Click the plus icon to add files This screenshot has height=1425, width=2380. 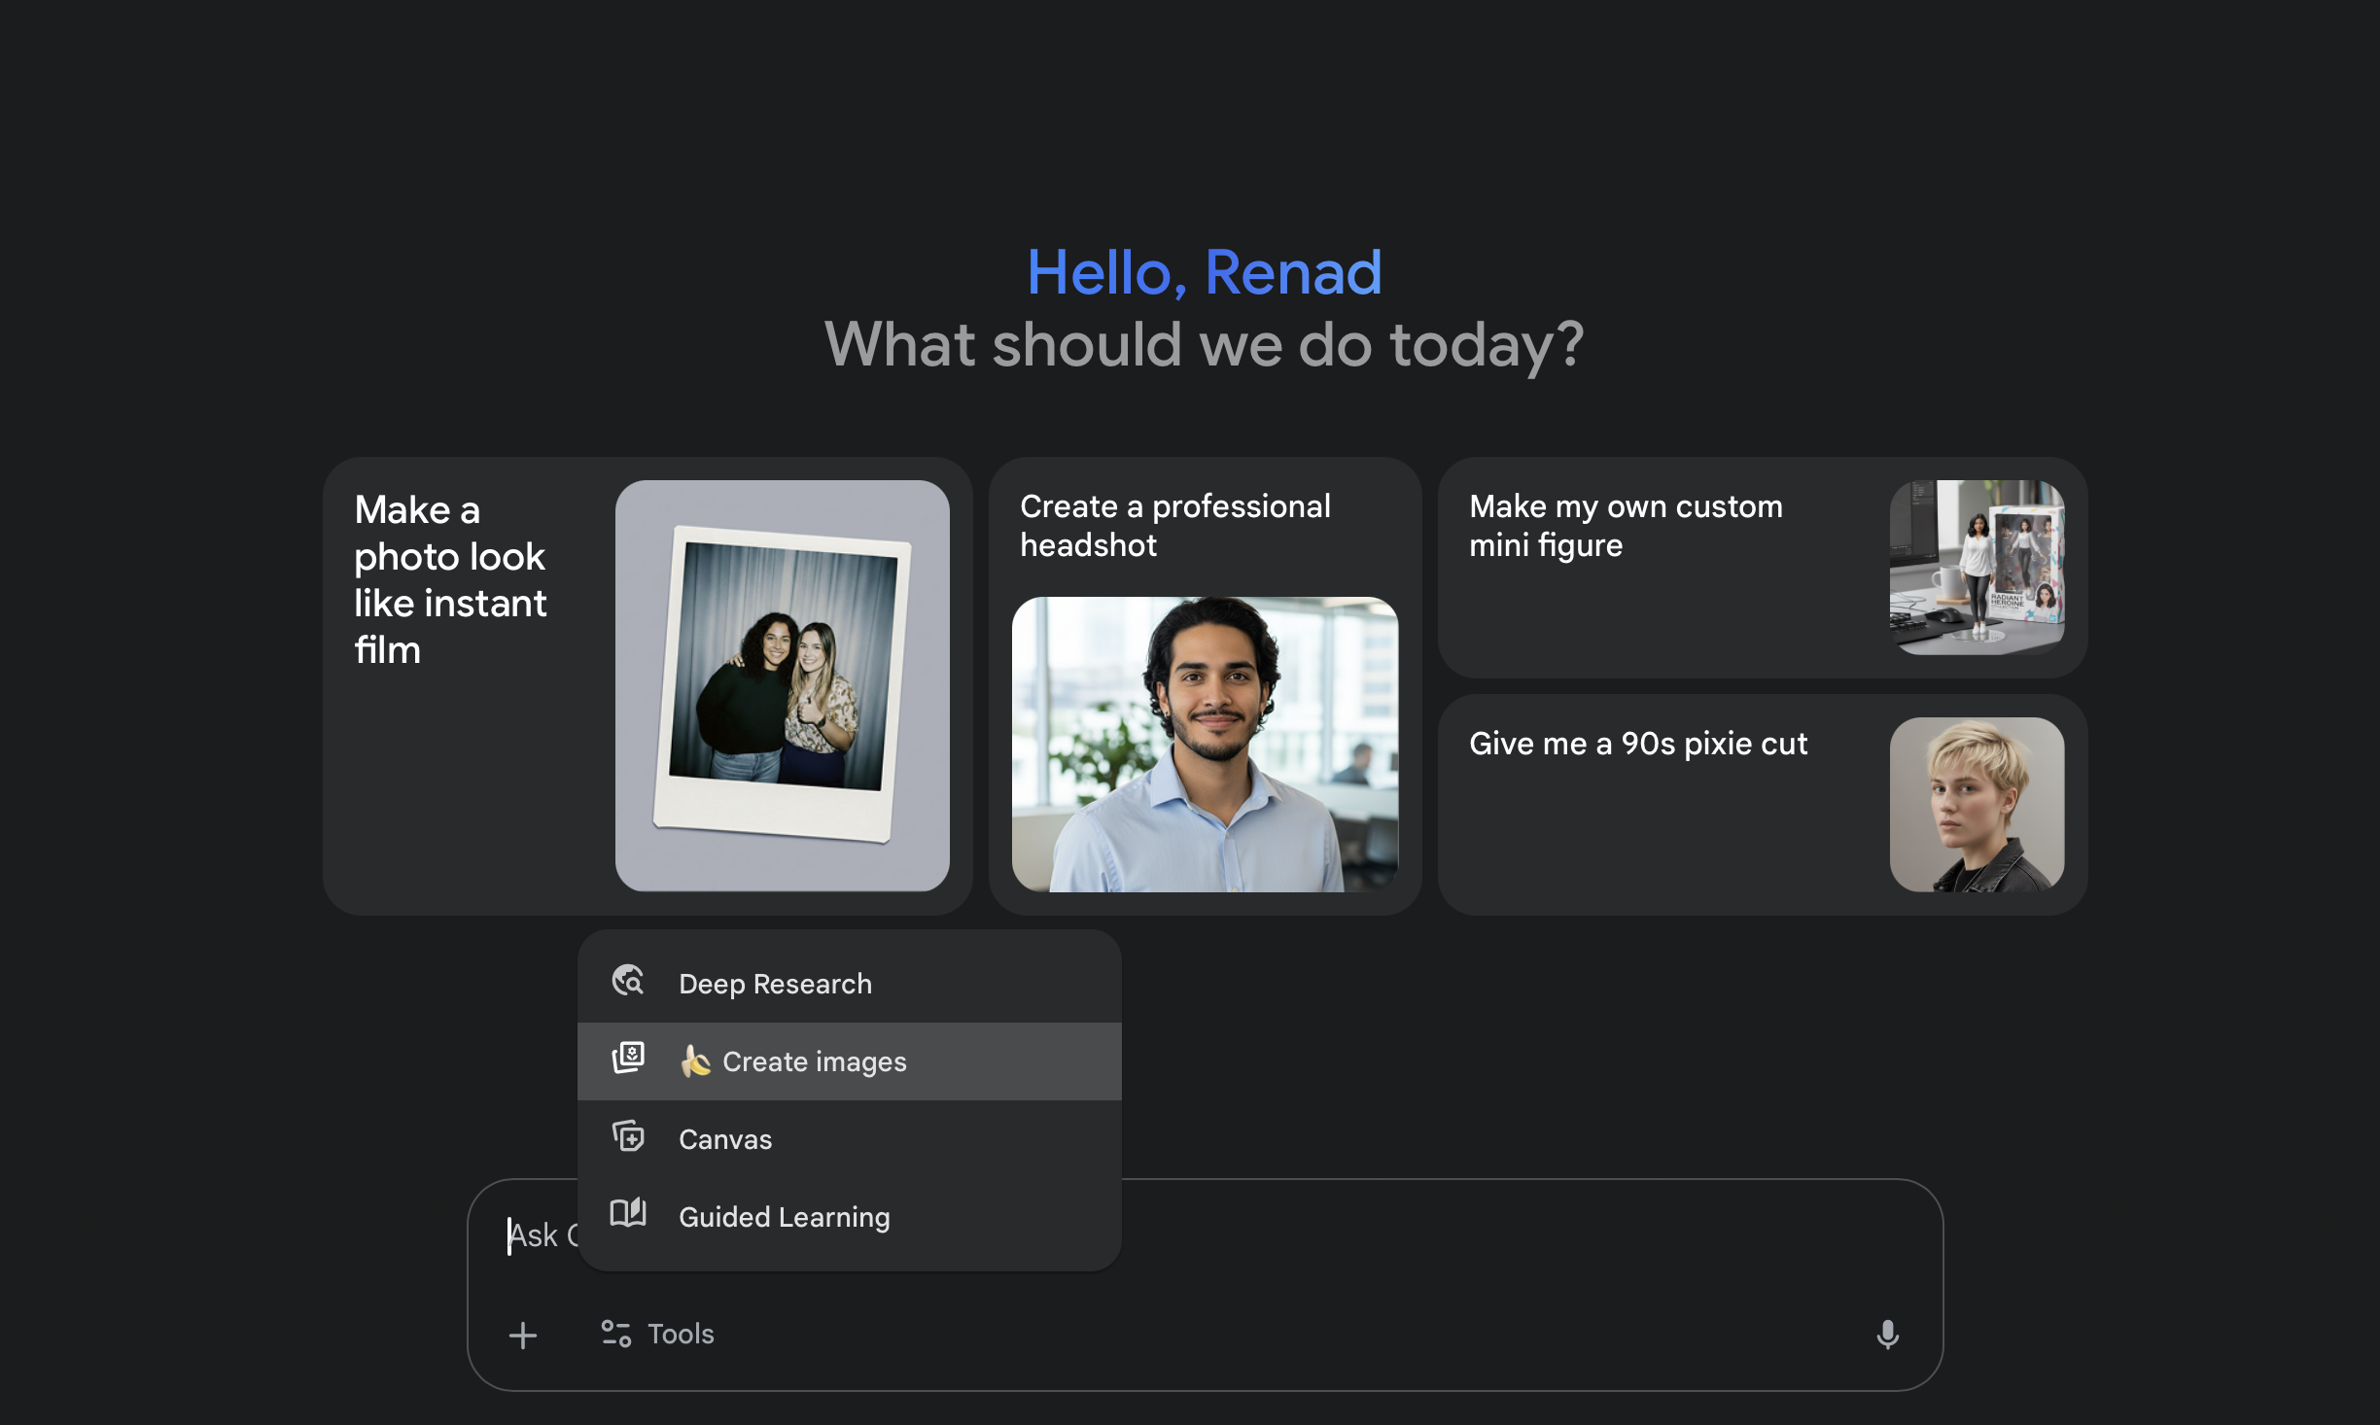[x=523, y=1335]
